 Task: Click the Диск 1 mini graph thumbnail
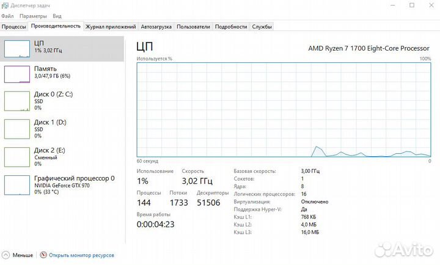pos(17,129)
